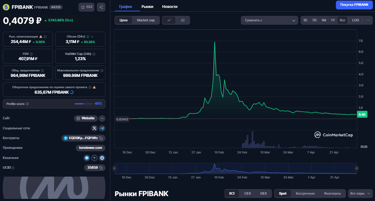Select Бессрочные markets filter

(305, 193)
